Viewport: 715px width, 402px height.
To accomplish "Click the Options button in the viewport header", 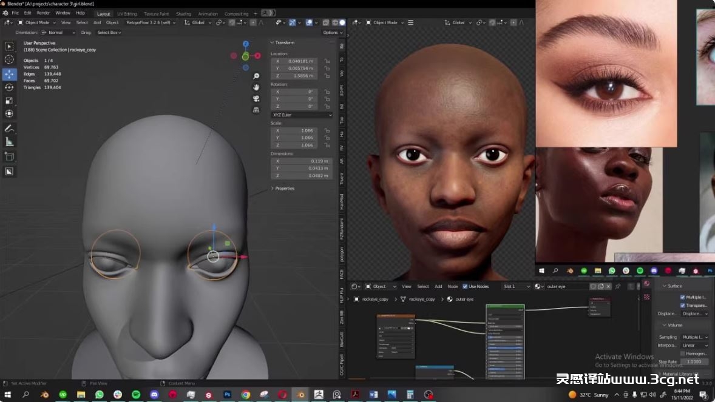I will pyautogui.click(x=332, y=33).
